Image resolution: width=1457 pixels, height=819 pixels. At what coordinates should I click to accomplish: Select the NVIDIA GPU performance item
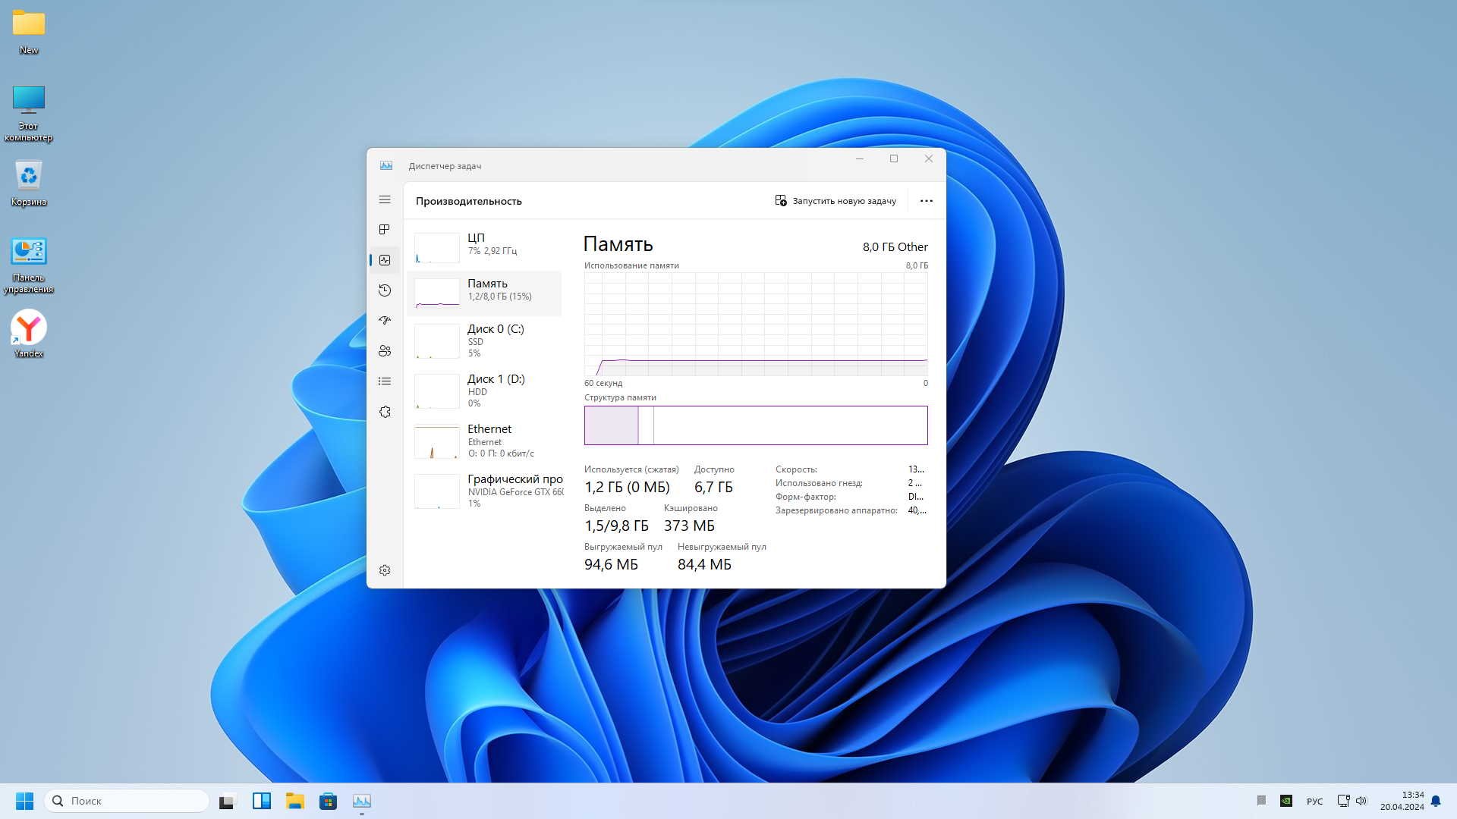pos(486,491)
